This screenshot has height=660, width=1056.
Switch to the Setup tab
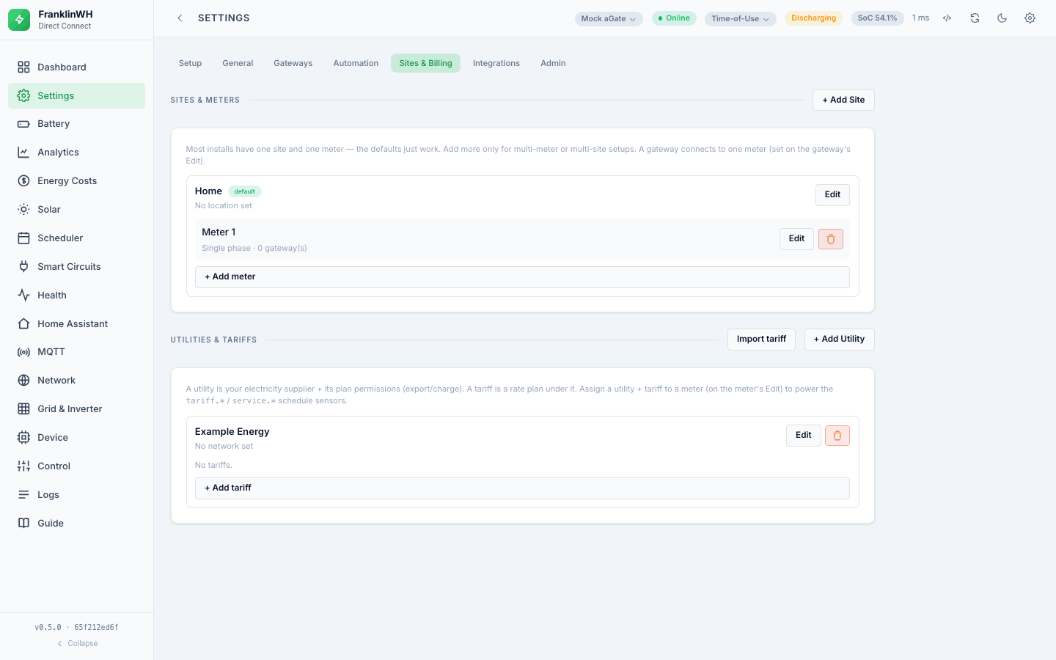tap(190, 64)
